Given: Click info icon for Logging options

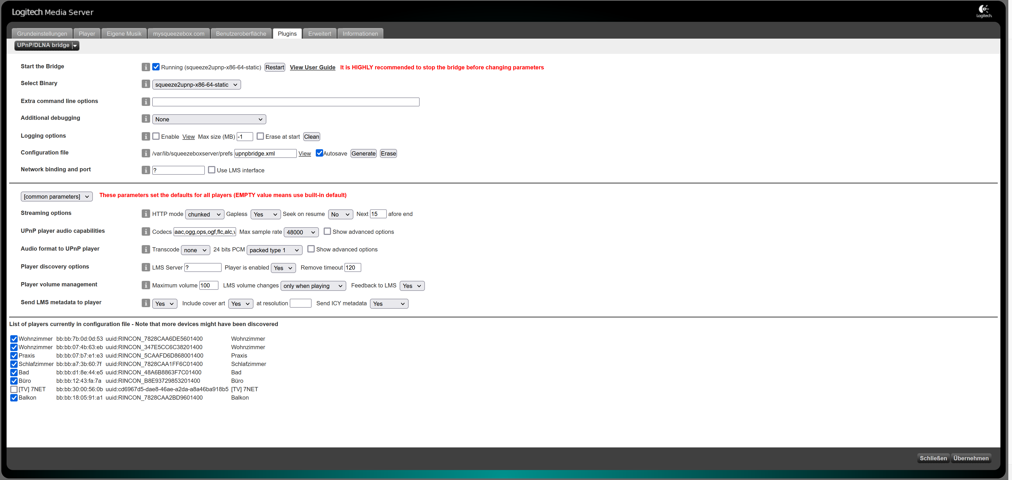Looking at the screenshot, I should click(146, 136).
